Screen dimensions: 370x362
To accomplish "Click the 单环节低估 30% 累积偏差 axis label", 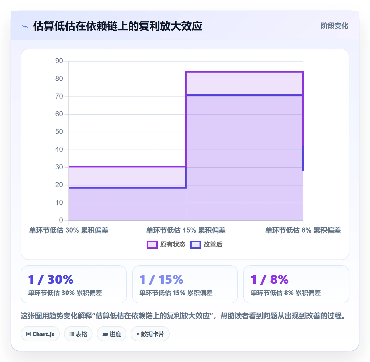I will (69, 230).
